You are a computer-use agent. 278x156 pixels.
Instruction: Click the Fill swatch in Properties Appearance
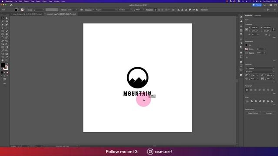tap(246, 45)
